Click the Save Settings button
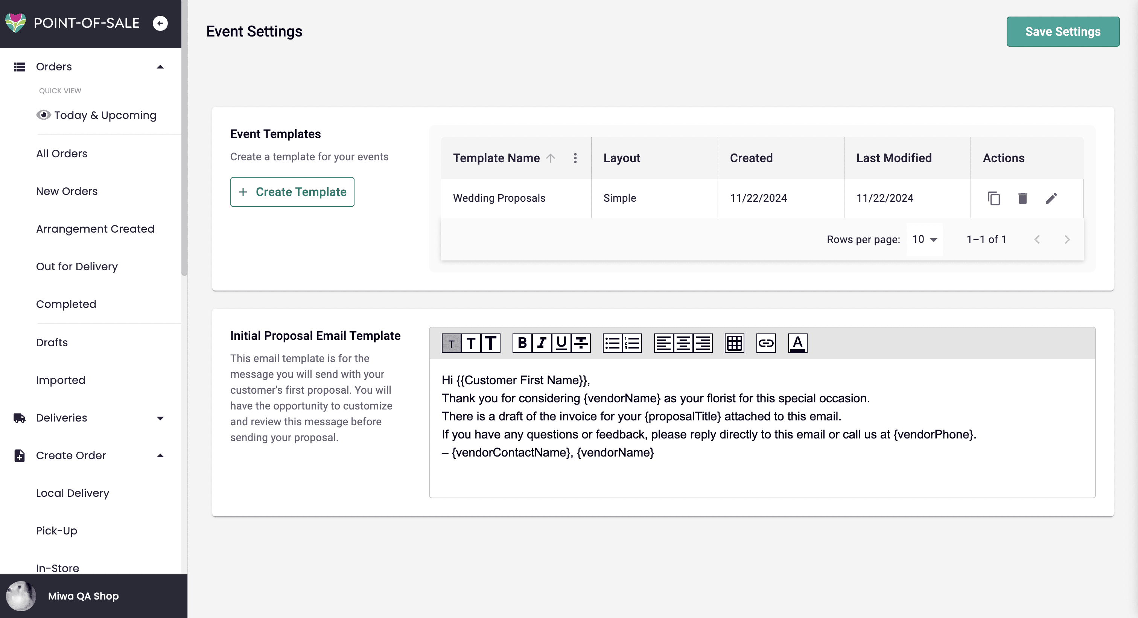 1063,31
